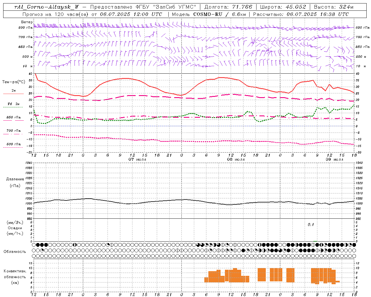
Task: Click the station name rAl_Gorno-Altaysk_W title
Action: click(47, 7)
